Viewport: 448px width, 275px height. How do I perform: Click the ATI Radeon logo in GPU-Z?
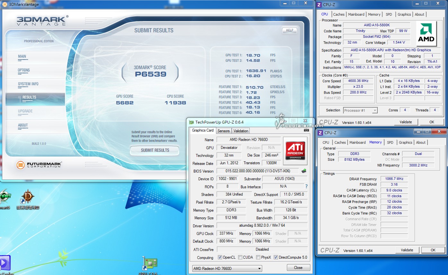[295, 151]
